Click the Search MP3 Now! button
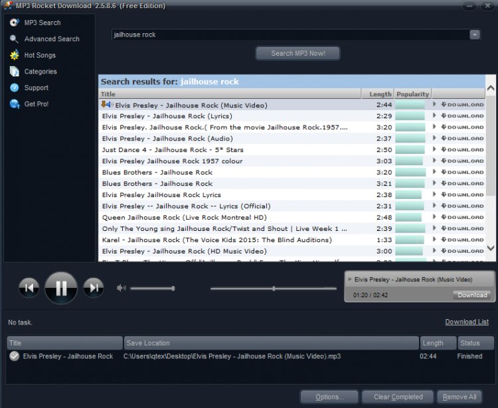This screenshot has height=408, width=498. (298, 53)
